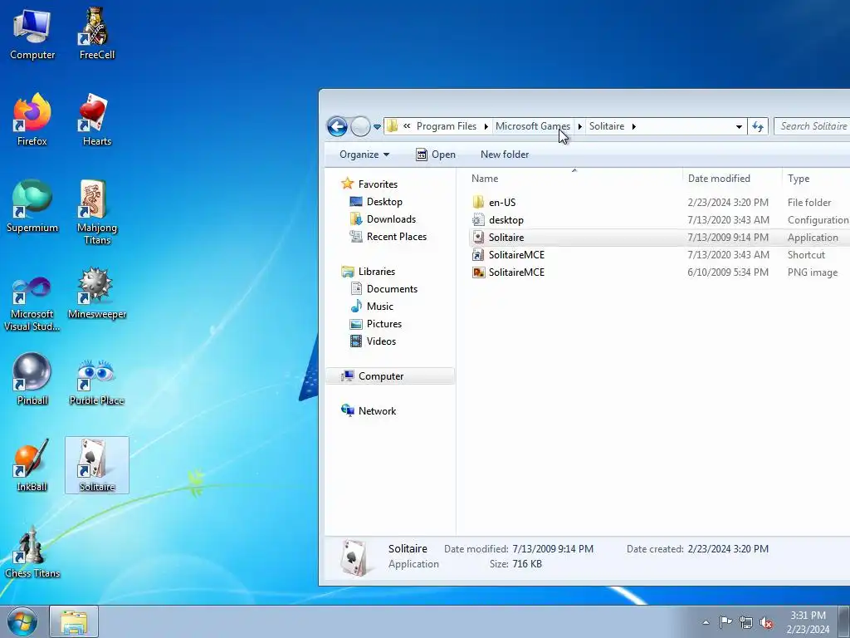
Task: Select the Minesweeper desktop shortcut
Action: (96, 292)
